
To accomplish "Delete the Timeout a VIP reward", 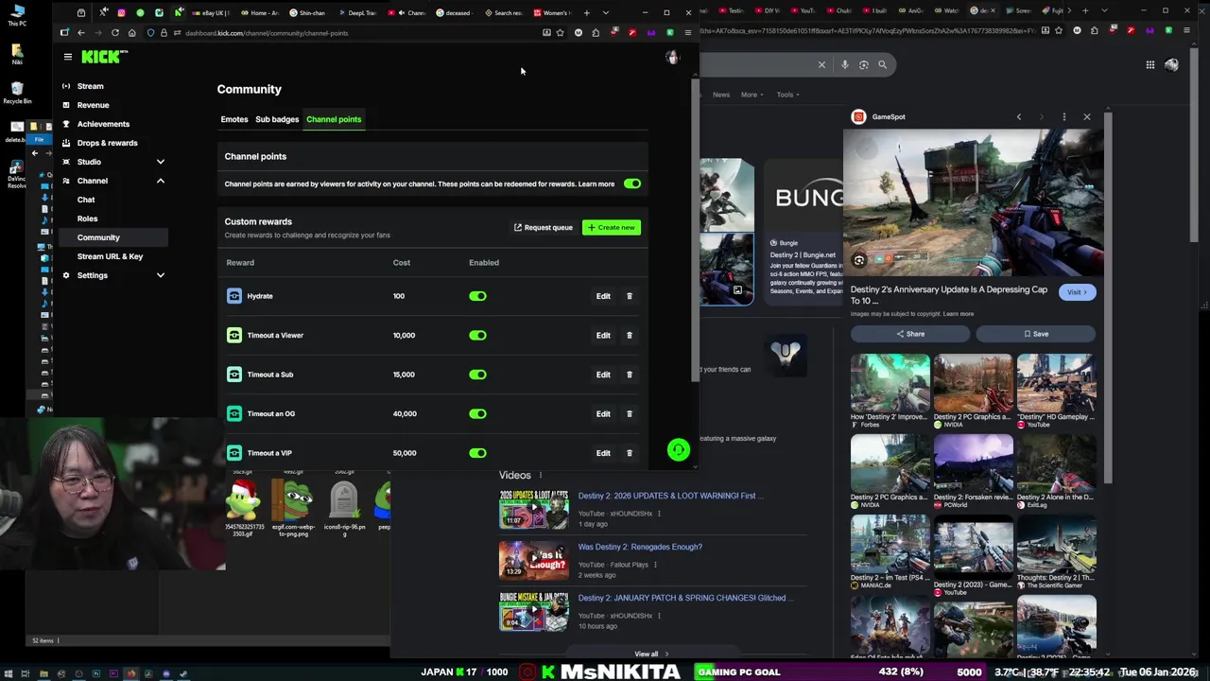I will (630, 453).
